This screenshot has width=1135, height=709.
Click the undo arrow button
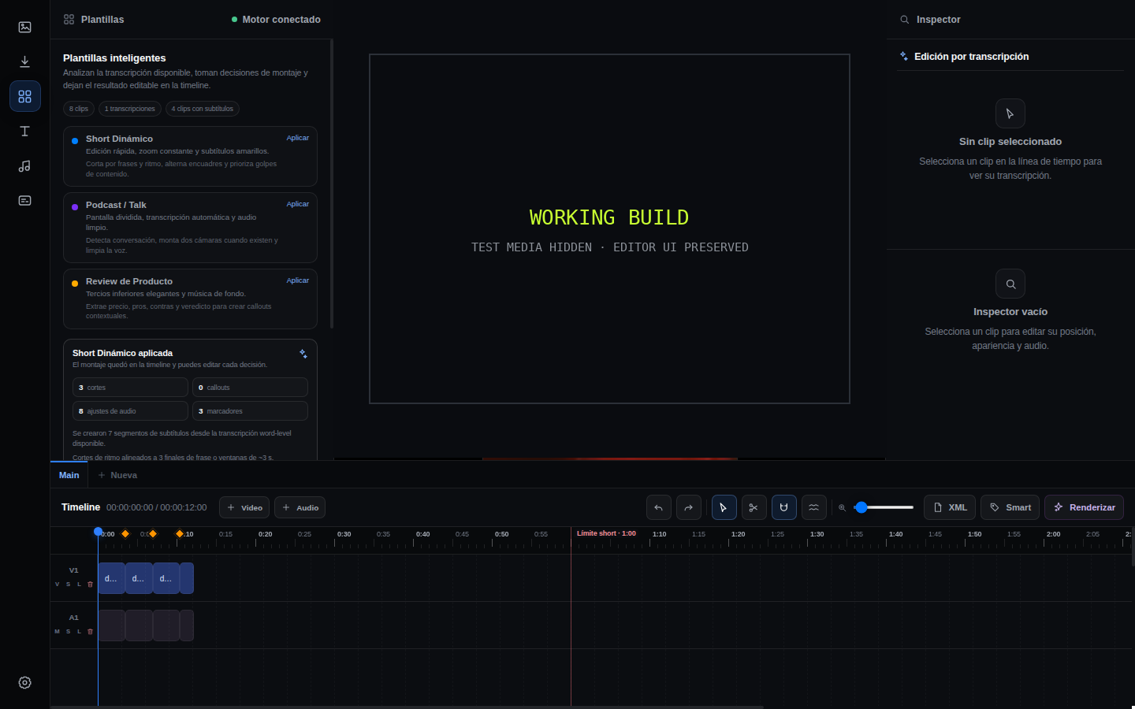coord(659,507)
